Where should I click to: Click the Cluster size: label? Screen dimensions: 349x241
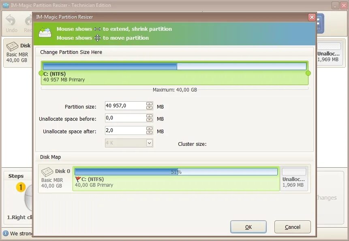click(192, 144)
